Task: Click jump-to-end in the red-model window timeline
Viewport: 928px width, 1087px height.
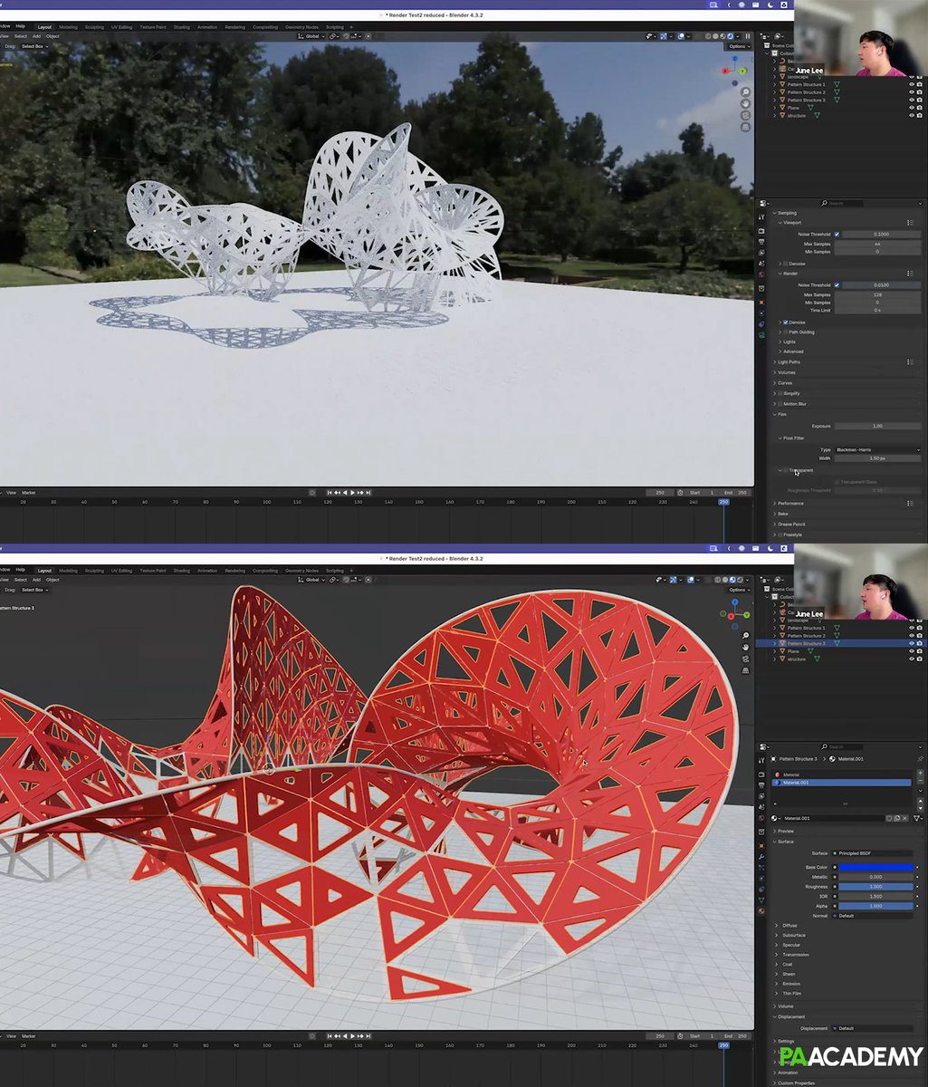Action: [x=368, y=1036]
